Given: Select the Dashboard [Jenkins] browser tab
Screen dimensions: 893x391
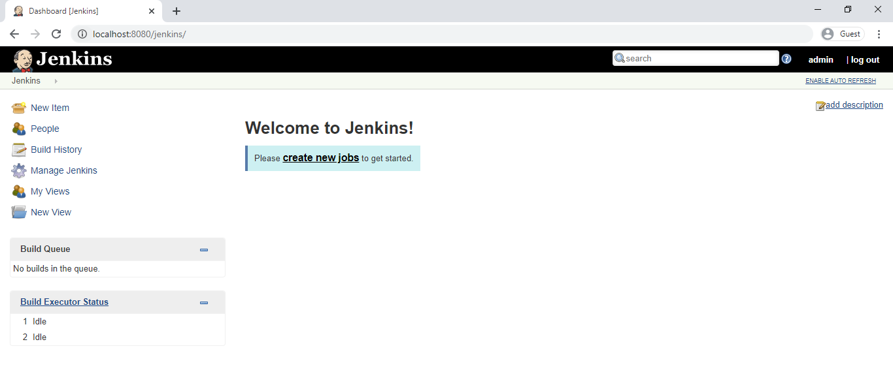Looking at the screenshot, I should click(83, 11).
